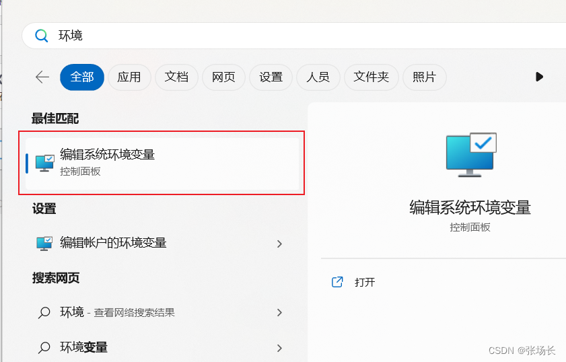Open the 环境变量 web suggestion
566x362 pixels.
[162, 348]
